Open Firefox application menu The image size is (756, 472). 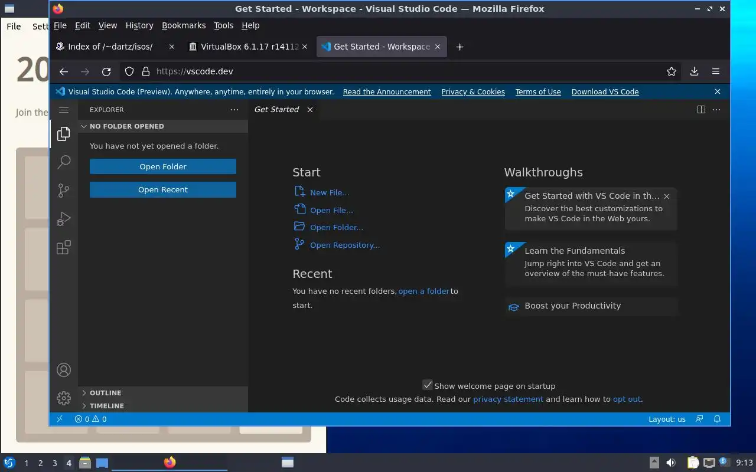pyautogui.click(x=716, y=71)
